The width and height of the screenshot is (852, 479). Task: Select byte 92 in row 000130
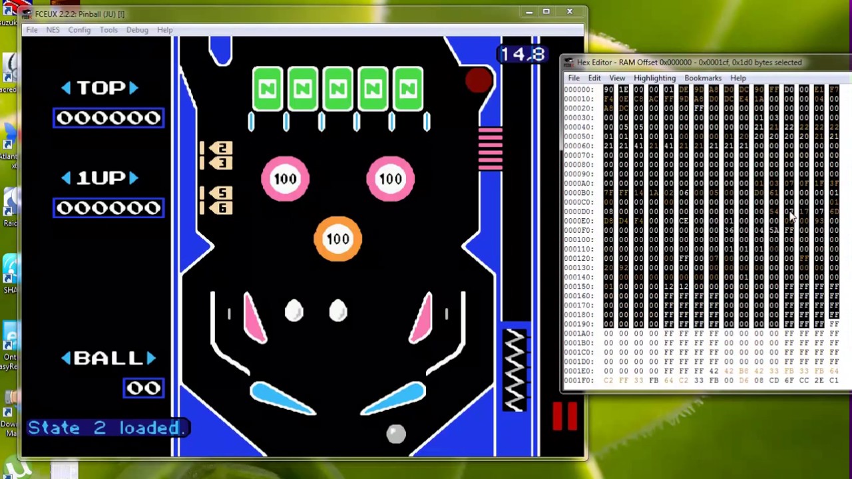[x=624, y=267]
